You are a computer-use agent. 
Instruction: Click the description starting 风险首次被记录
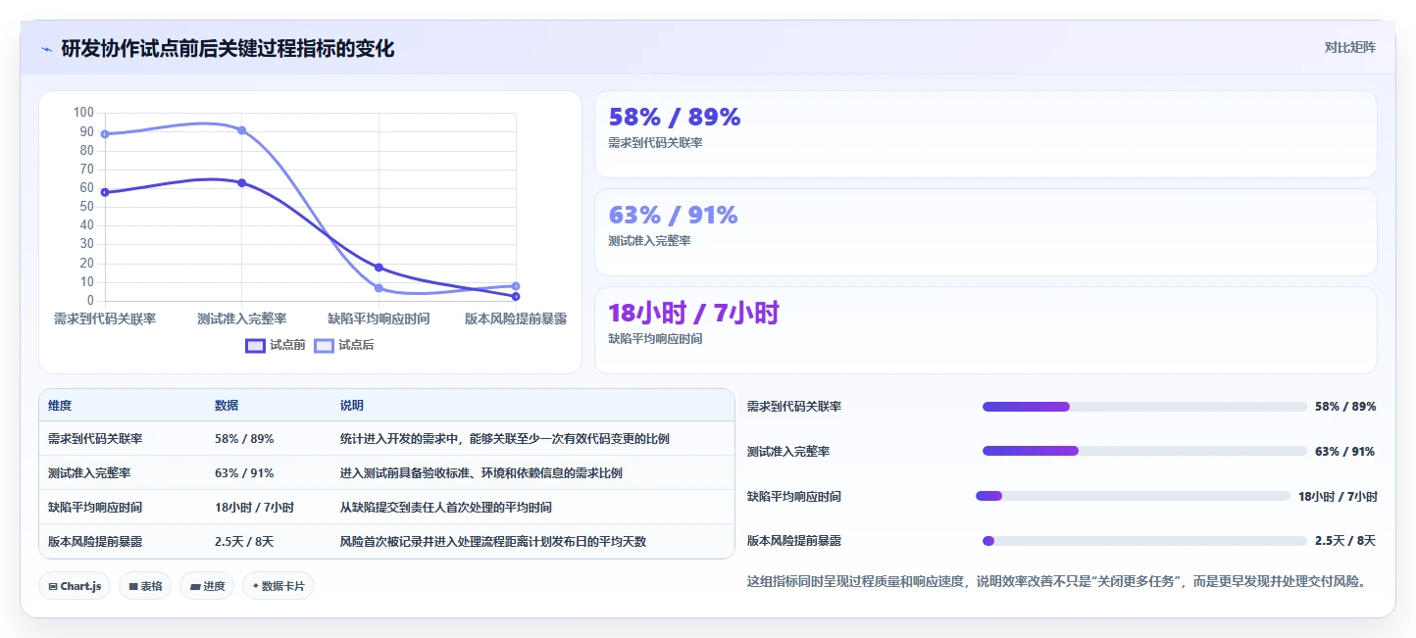coord(493,542)
